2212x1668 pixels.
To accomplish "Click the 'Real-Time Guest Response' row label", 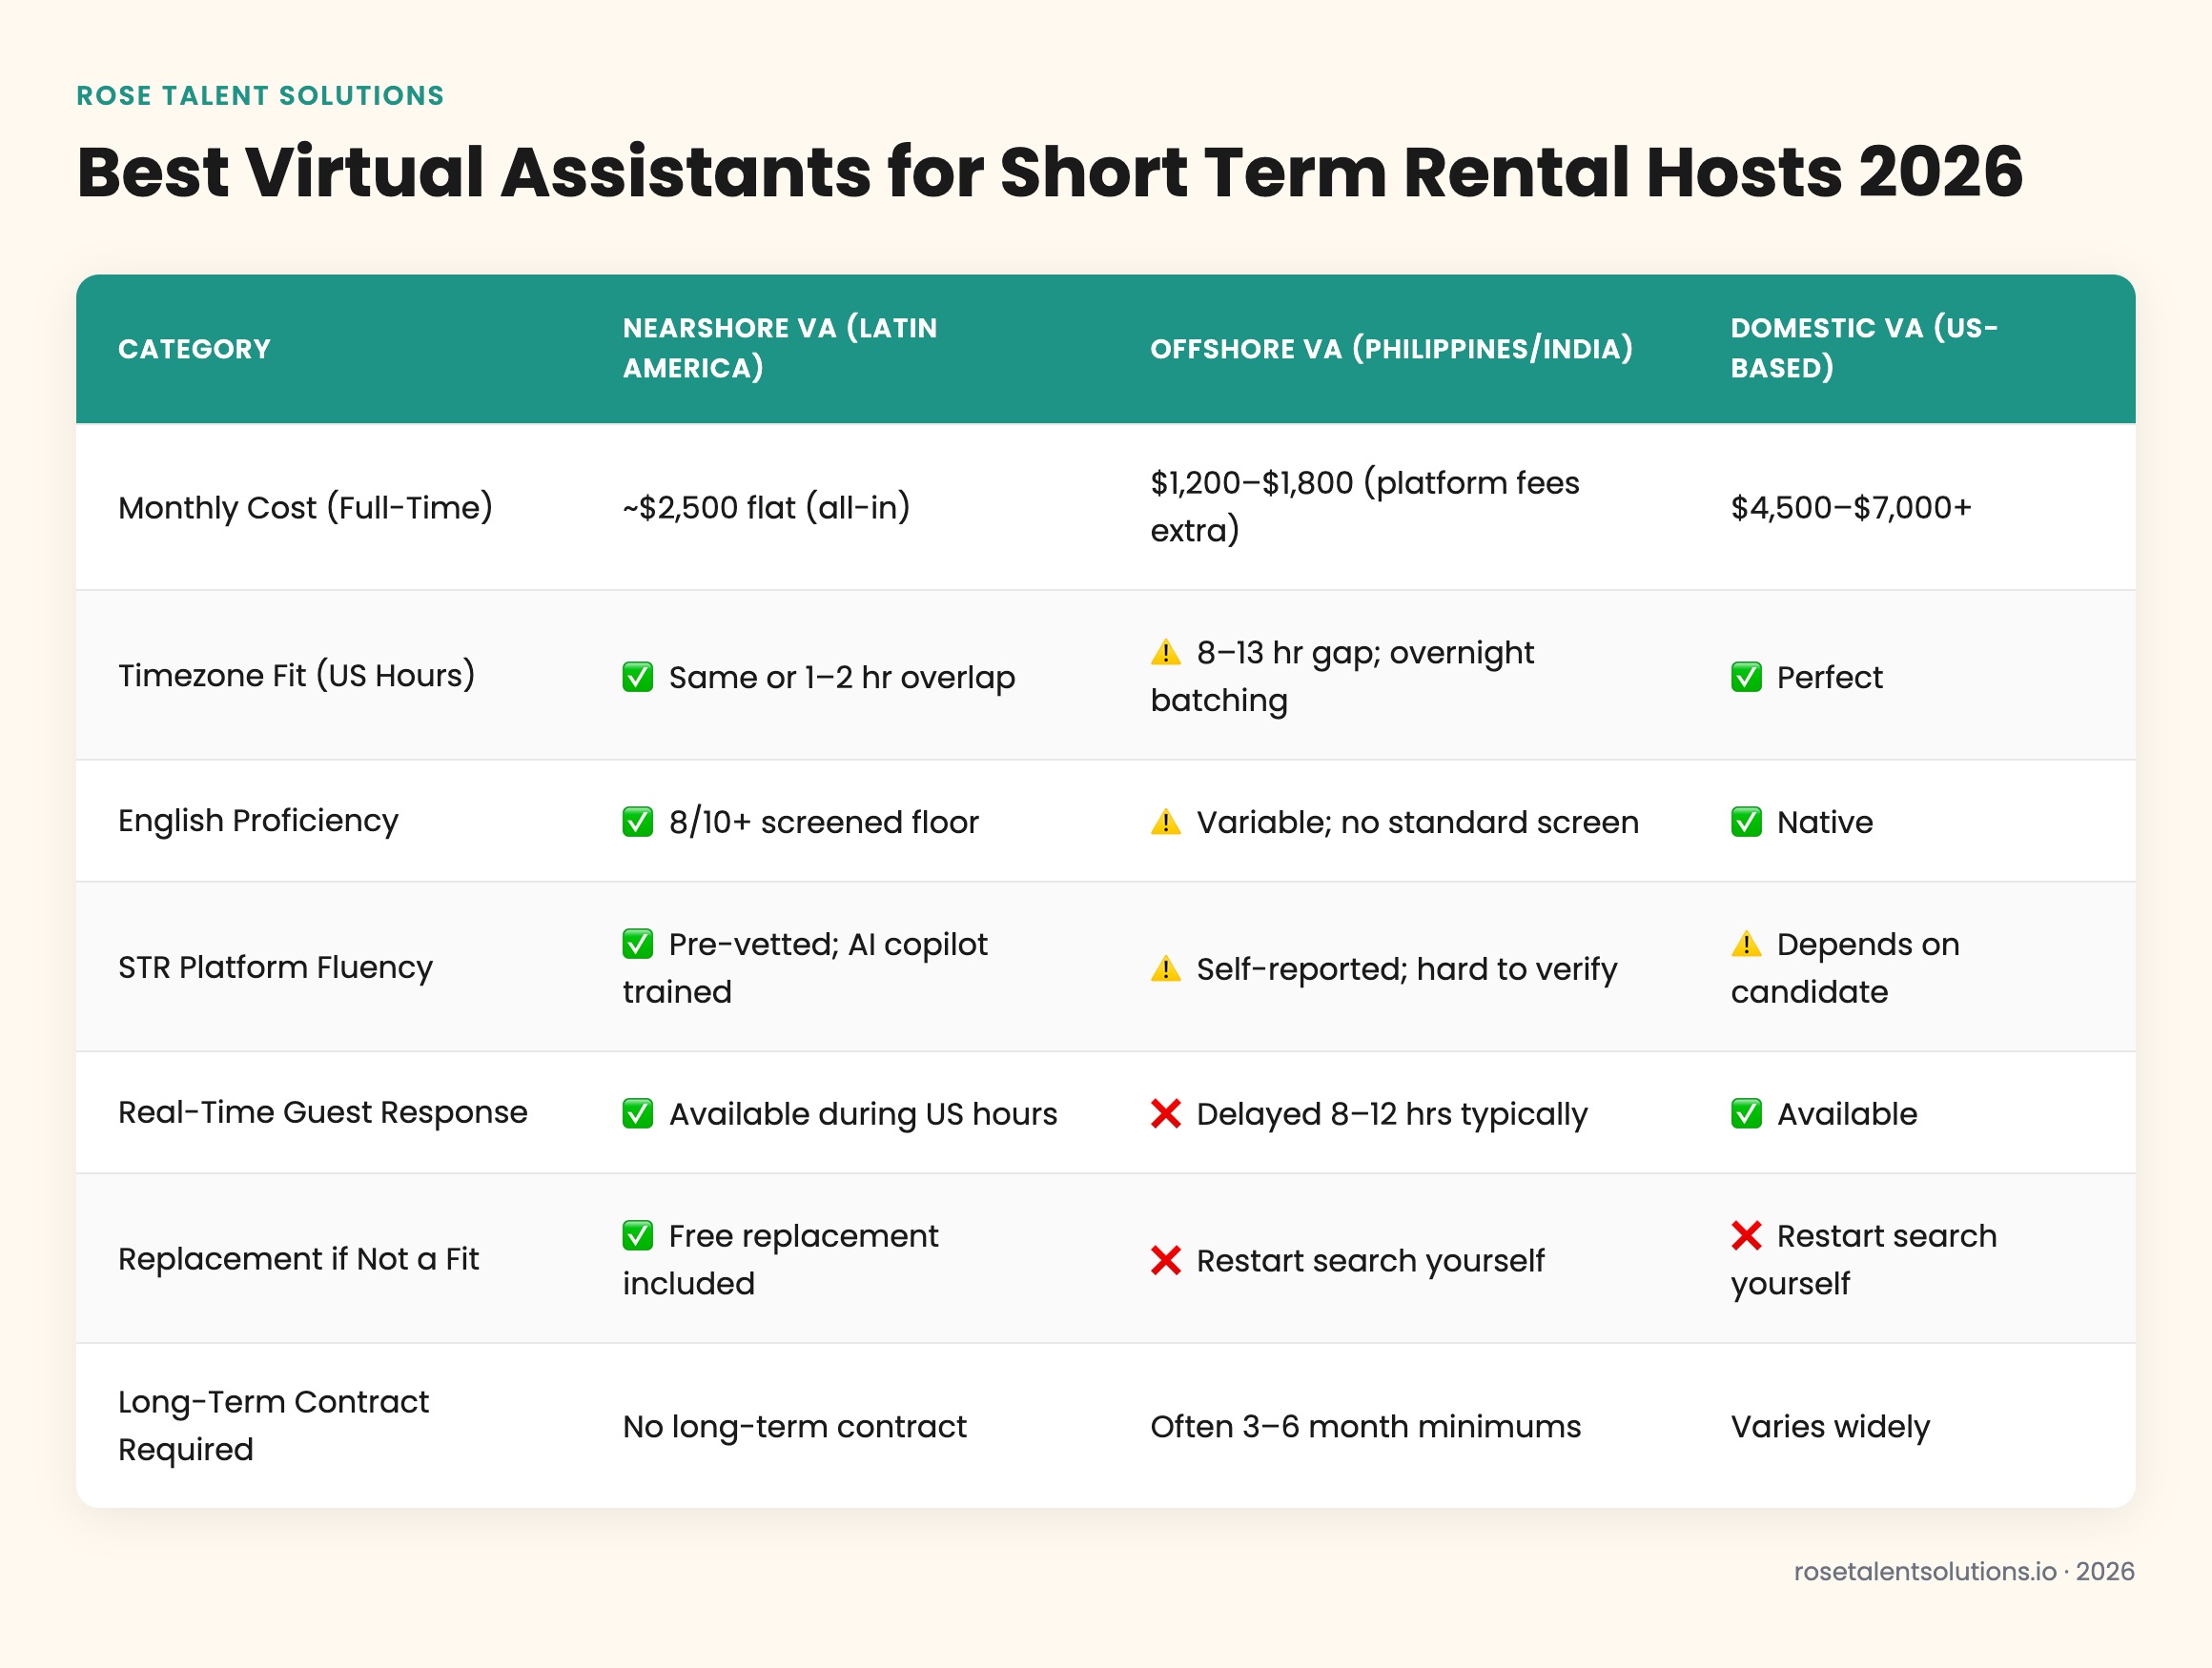I will coord(322,1112).
